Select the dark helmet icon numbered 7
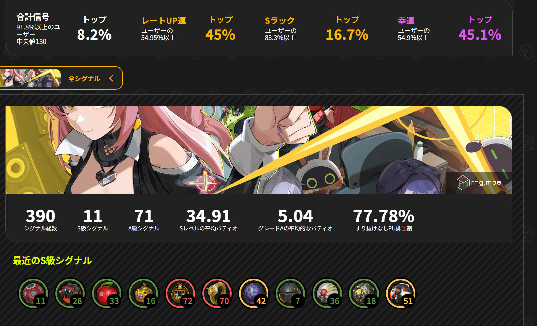The image size is (537, 326). pos(291,293)
